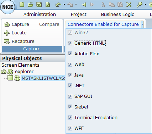Save using the floppy disk icon

click(x=39, y=5)
